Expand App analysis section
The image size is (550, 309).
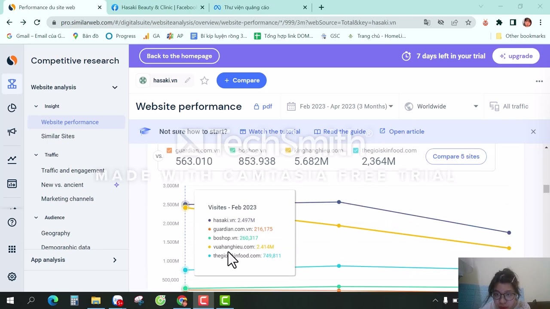click(115, 260)
